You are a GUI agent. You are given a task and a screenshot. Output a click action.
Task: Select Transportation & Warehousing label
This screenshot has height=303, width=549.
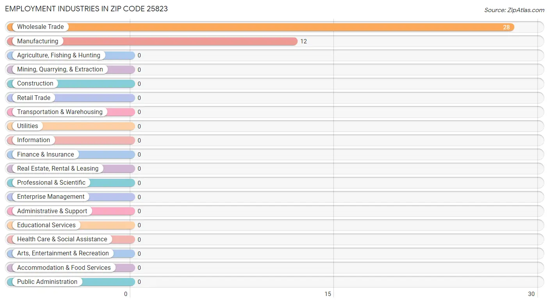pyautogui.click(x=60, y=112)
